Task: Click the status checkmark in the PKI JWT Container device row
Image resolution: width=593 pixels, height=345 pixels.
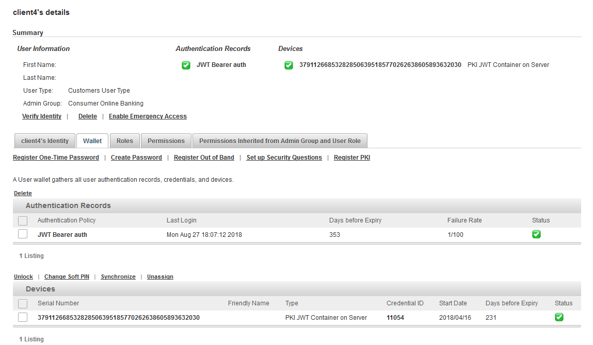Action: tap(559, 317)
